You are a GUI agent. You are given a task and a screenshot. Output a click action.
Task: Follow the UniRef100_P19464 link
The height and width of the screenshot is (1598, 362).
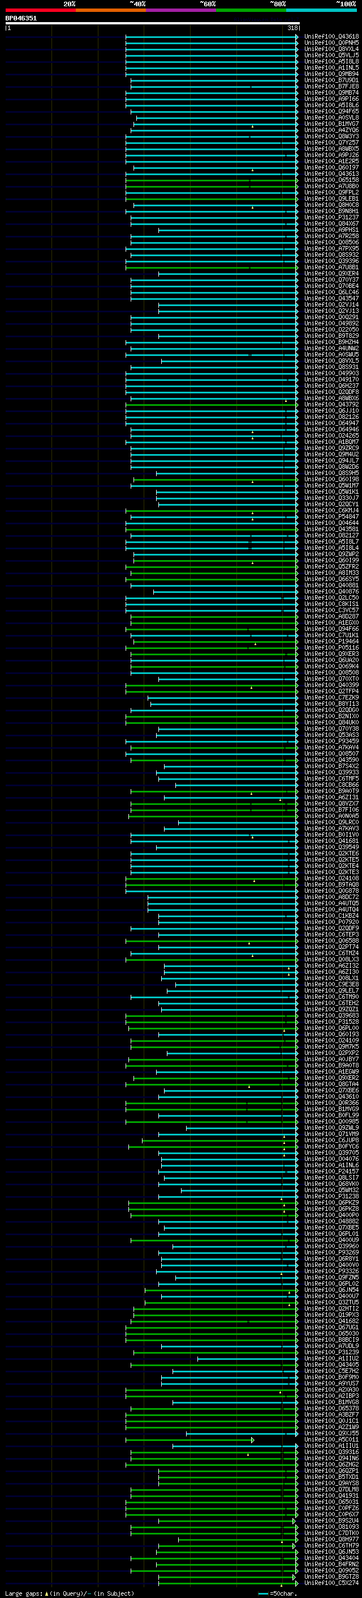[x=331, y=642]
